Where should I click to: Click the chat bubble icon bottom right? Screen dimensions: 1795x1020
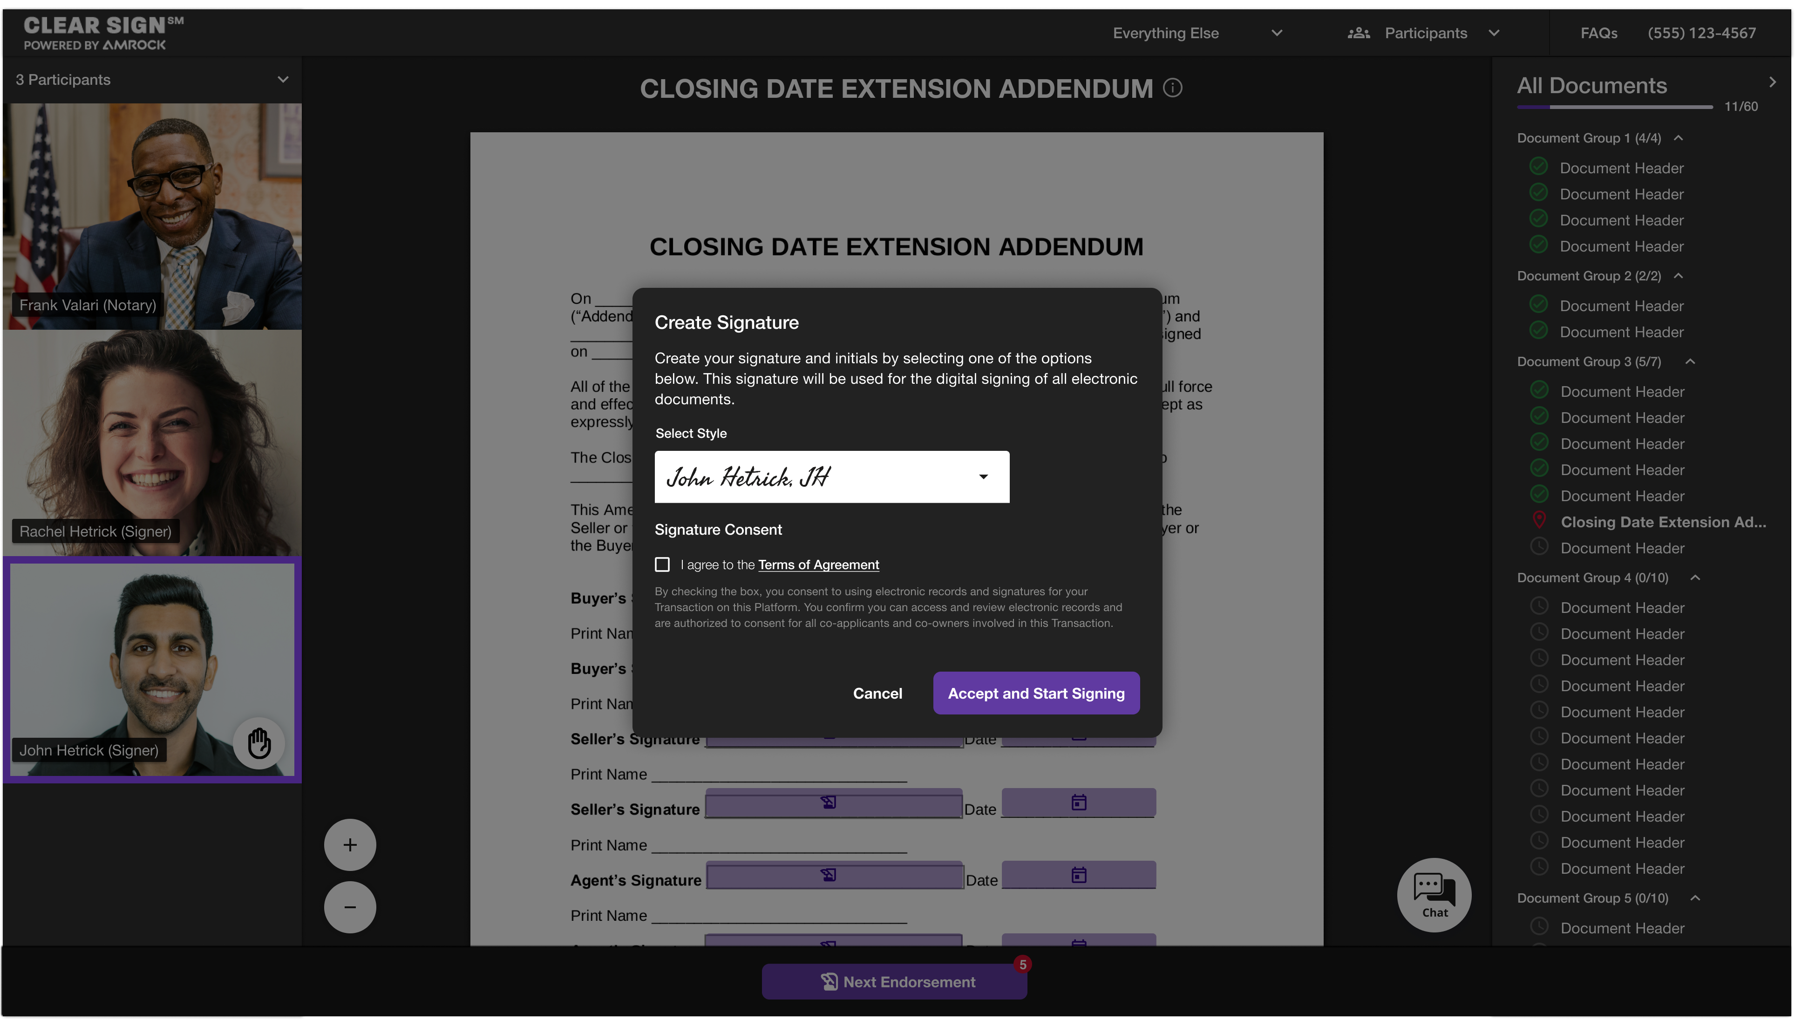tap(1434, 896)
